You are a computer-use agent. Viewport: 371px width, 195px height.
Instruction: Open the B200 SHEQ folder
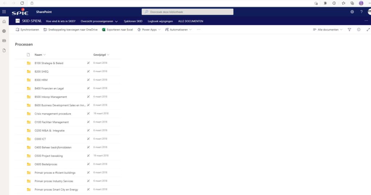click(x=41, y=71)
